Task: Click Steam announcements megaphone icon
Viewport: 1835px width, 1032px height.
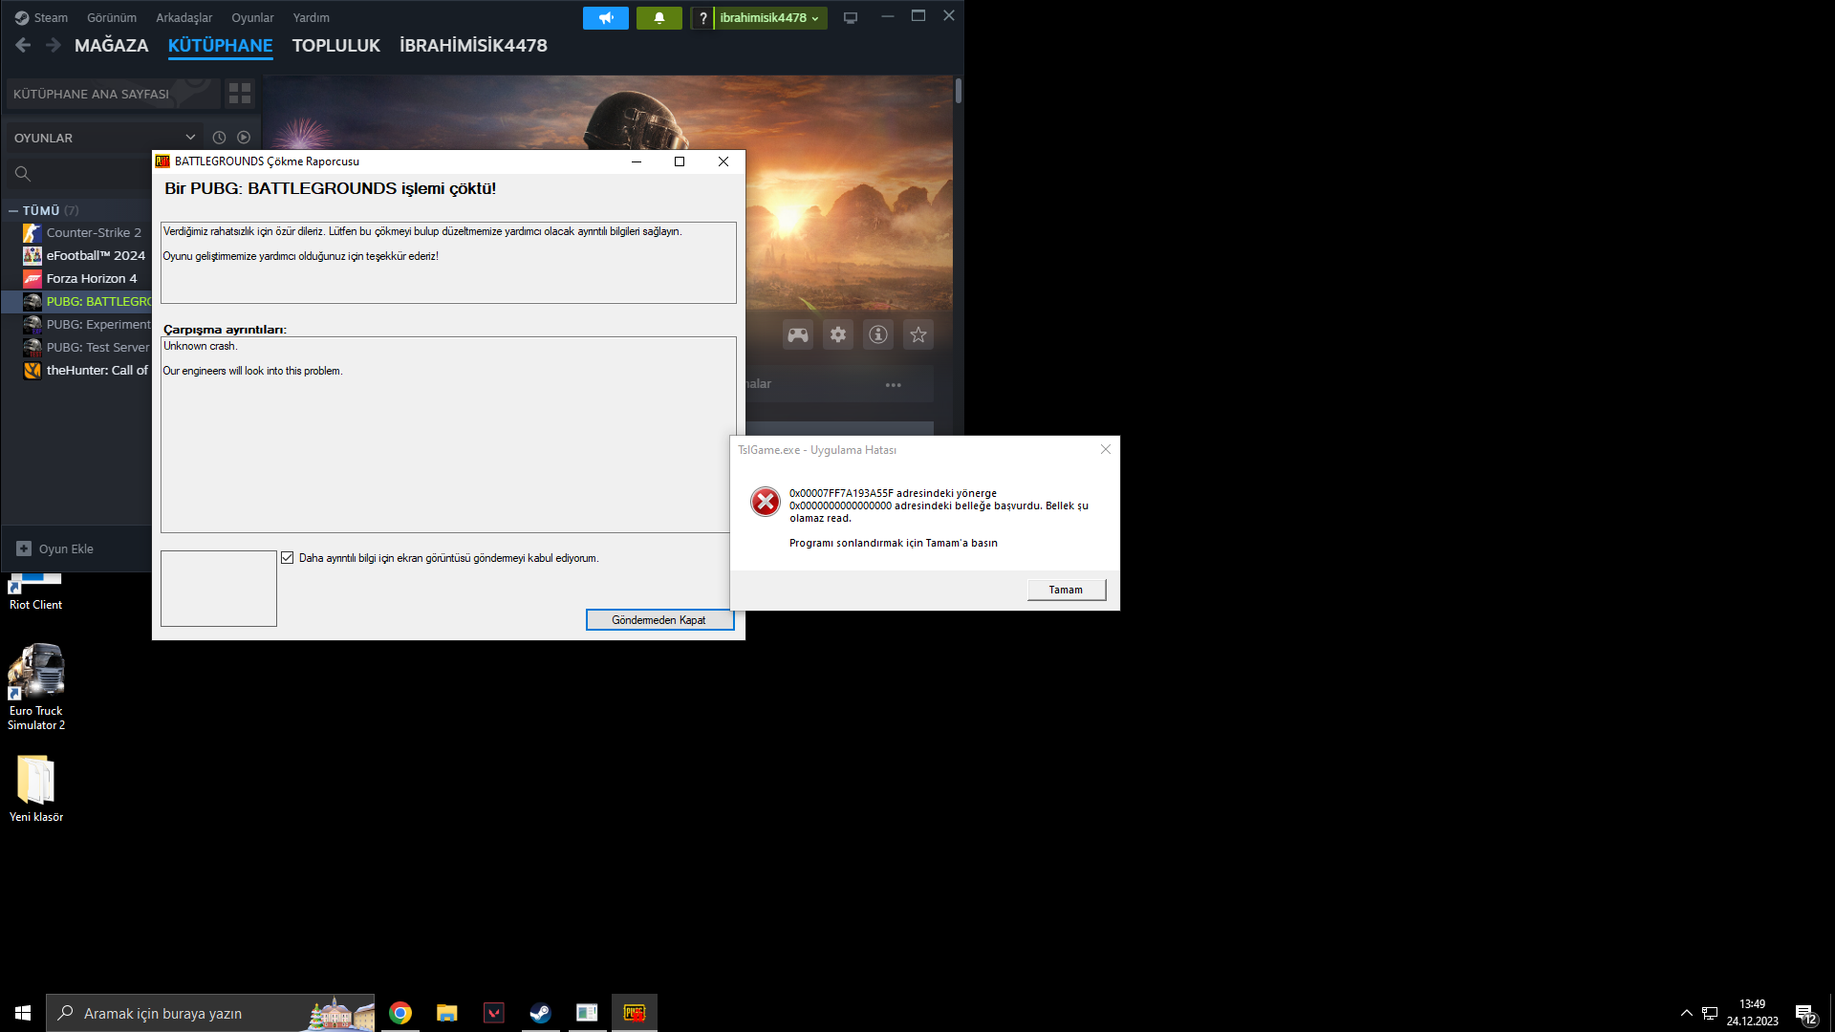Action: tap(606, 18)
